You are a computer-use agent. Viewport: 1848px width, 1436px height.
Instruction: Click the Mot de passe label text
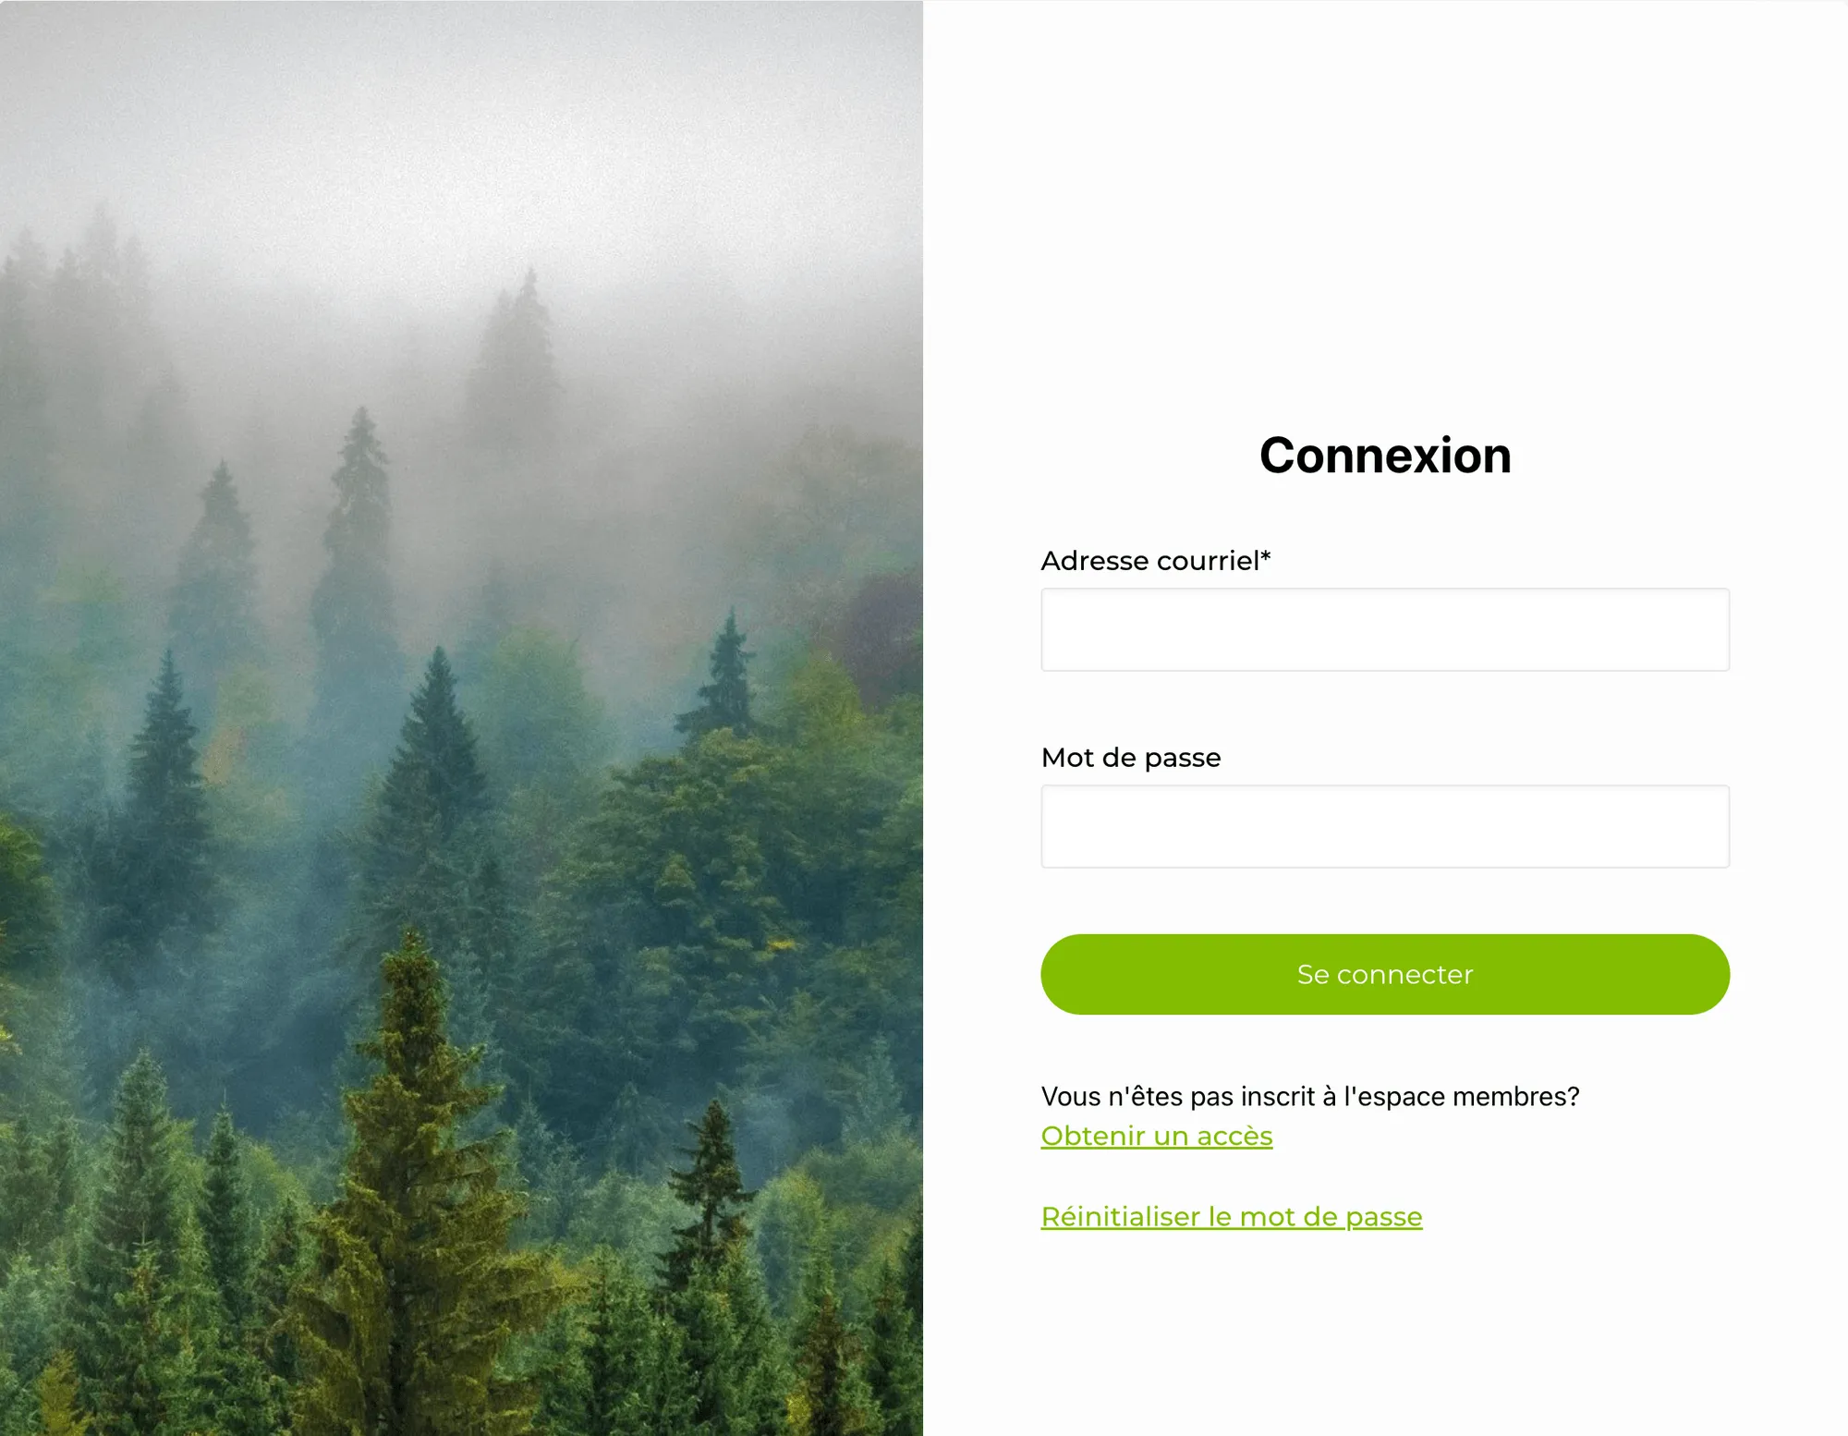coord(1131,758)
